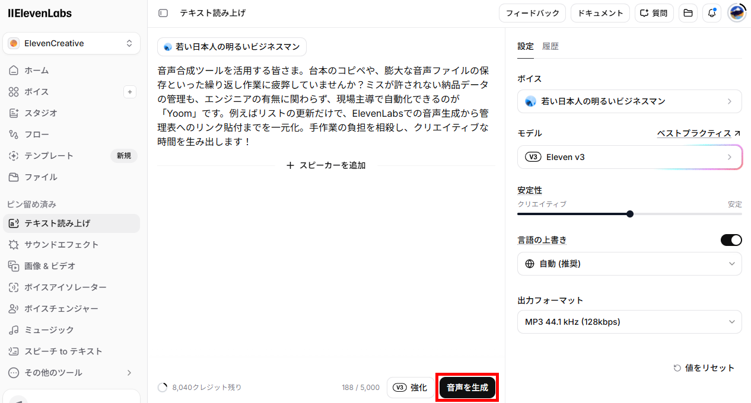Click the 音声を生成 button
Screen dimensions: 751x403
click(x=467, y=388)
